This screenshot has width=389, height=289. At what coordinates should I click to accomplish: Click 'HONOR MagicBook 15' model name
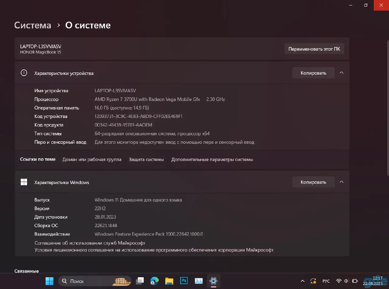pos(40,52)
